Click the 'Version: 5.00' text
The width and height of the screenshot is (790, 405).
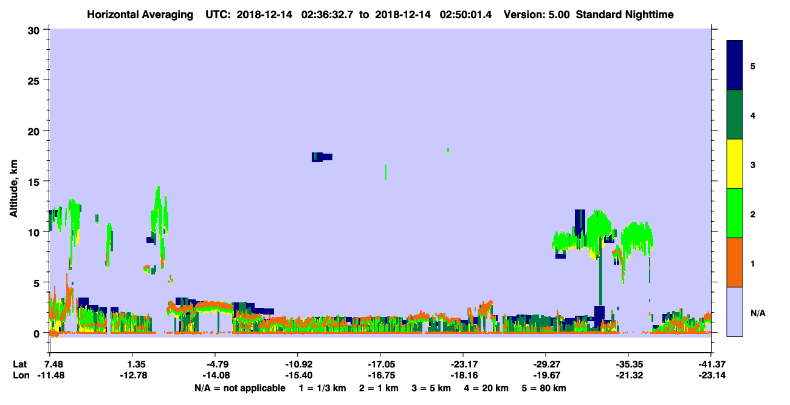click(x=537, y=14)
